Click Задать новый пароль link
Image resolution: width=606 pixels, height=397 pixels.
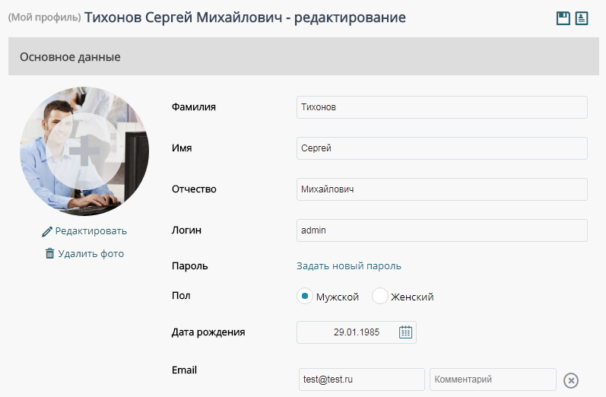pyautogui.click(x=348, y=266)
